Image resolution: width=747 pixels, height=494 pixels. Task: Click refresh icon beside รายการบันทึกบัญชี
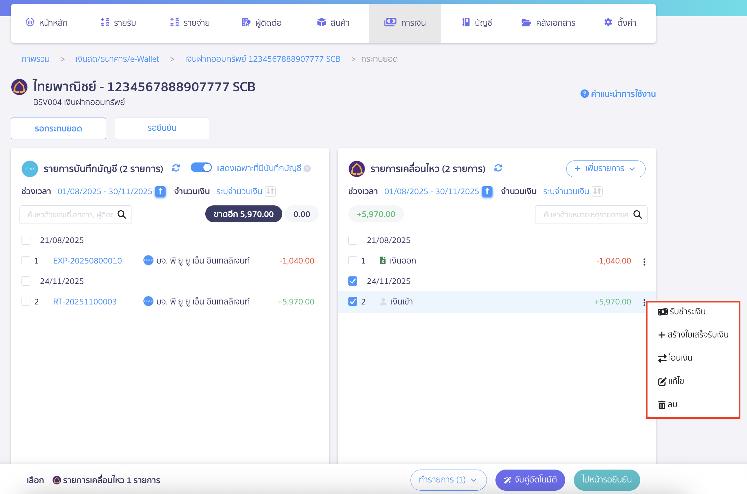tap(176, 168)
